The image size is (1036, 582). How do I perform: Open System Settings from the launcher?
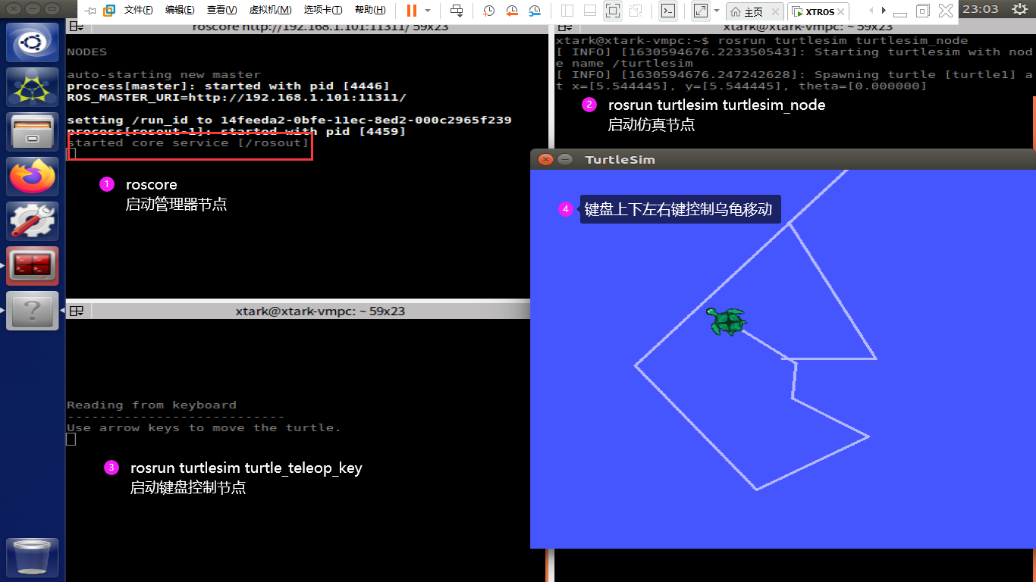pyautogui.click(x=32, y=221)
